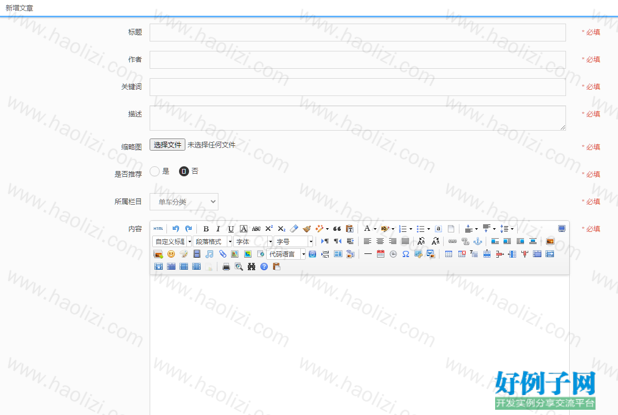Open line spacing dropdown arrow
Screen dimensions: 618x415
pos(512,229)
